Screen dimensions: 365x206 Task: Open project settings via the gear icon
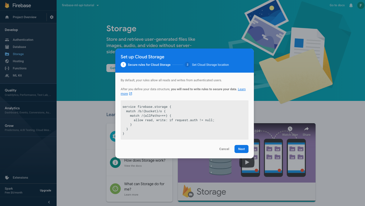(x=51, y=17)
